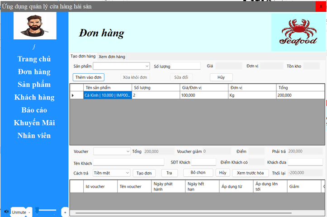The image size is (327, 217).
Task: Click Hủy button next to Bỏ chọn
Action: [x=223, y=173]
